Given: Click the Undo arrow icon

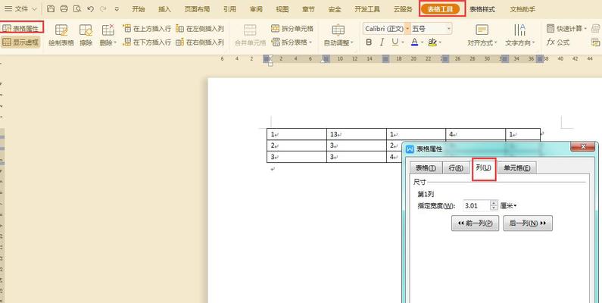Looking at the screenshot, I should [x=90, y=9].
